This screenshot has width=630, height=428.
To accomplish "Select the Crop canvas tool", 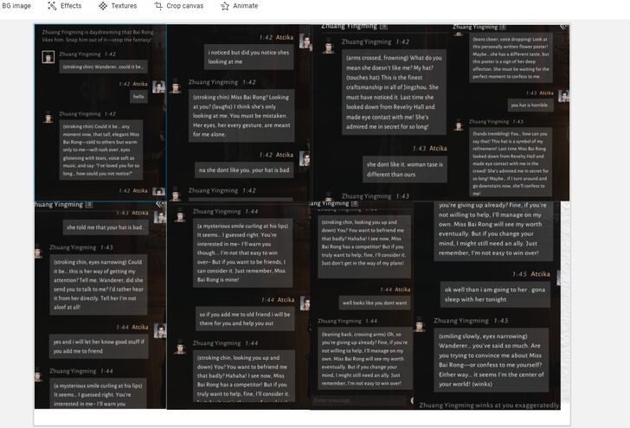I will [179, 5].
